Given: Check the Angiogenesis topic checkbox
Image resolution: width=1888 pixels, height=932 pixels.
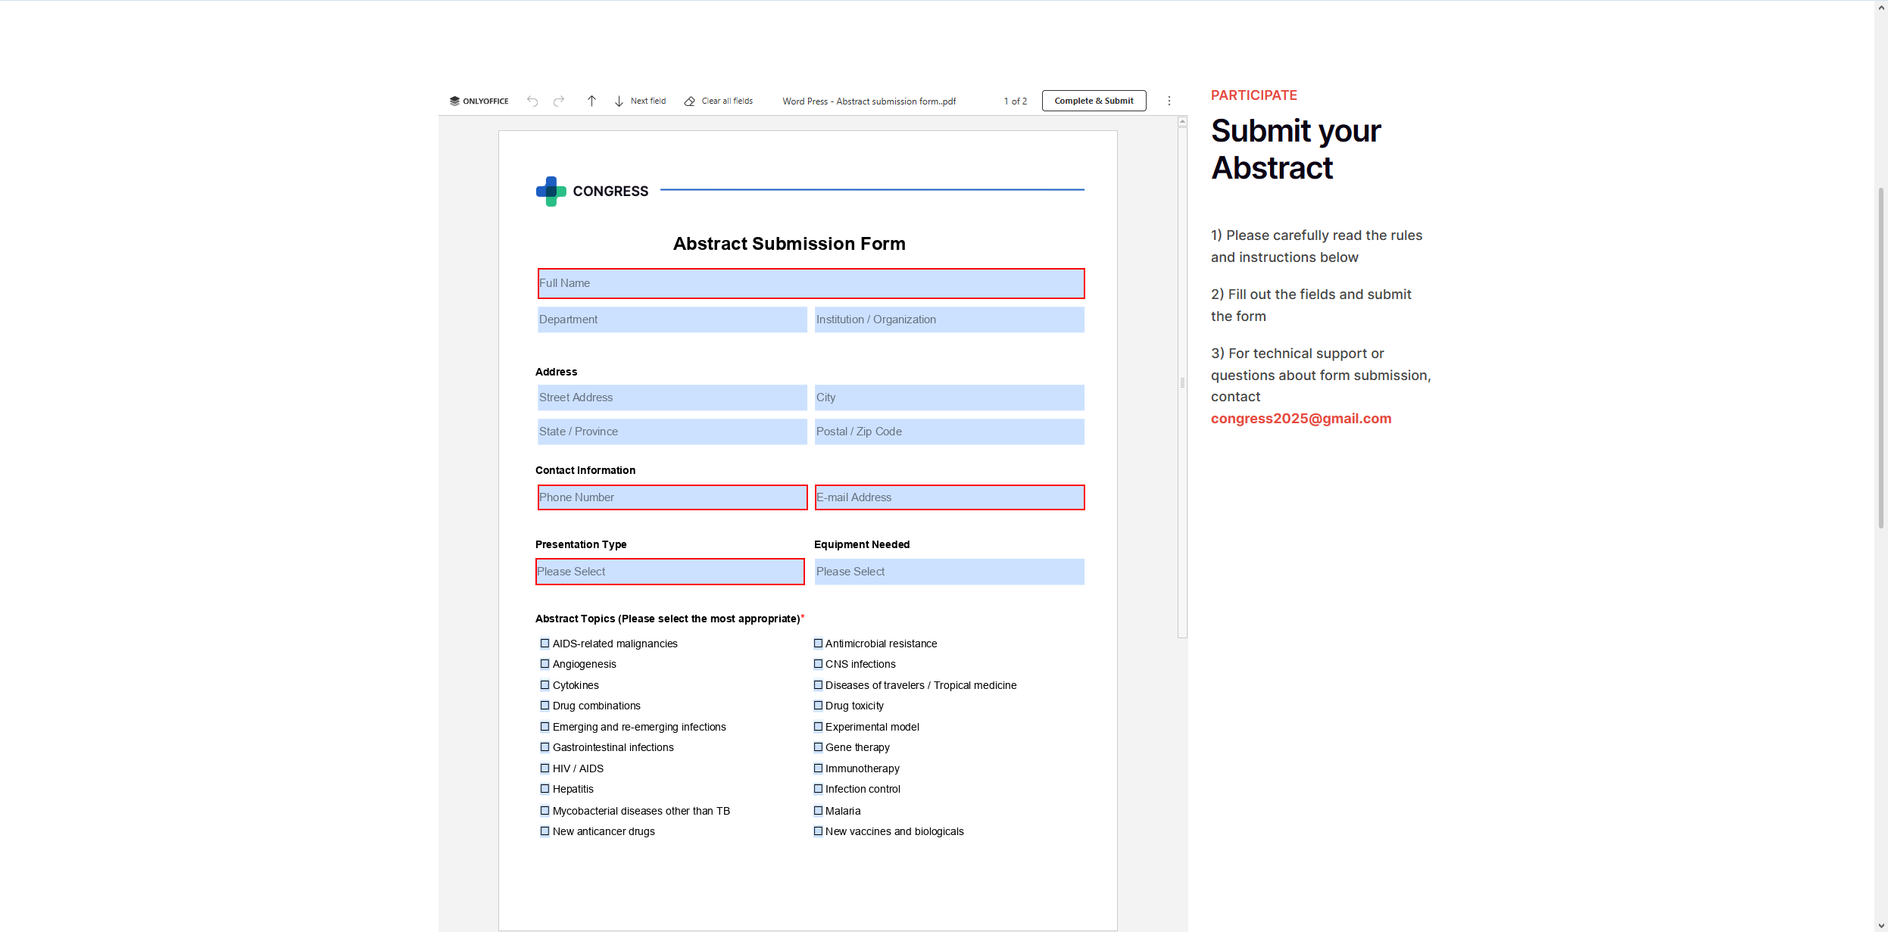Looking at the screenshot, I should tap(545, 664).
